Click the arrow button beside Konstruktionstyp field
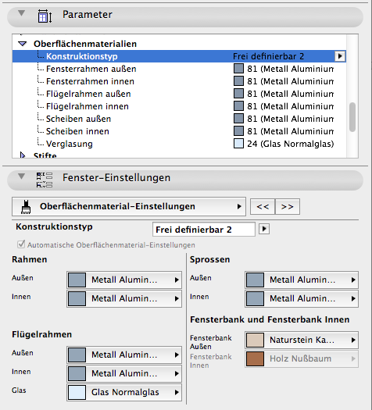The image size is (372, 410). click(x=264, y=229)
